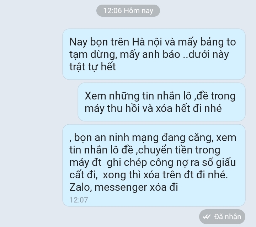
Task: Tap the line 'máy thu hồi và xóa hết đi nhé'
Action: (153, 108)
